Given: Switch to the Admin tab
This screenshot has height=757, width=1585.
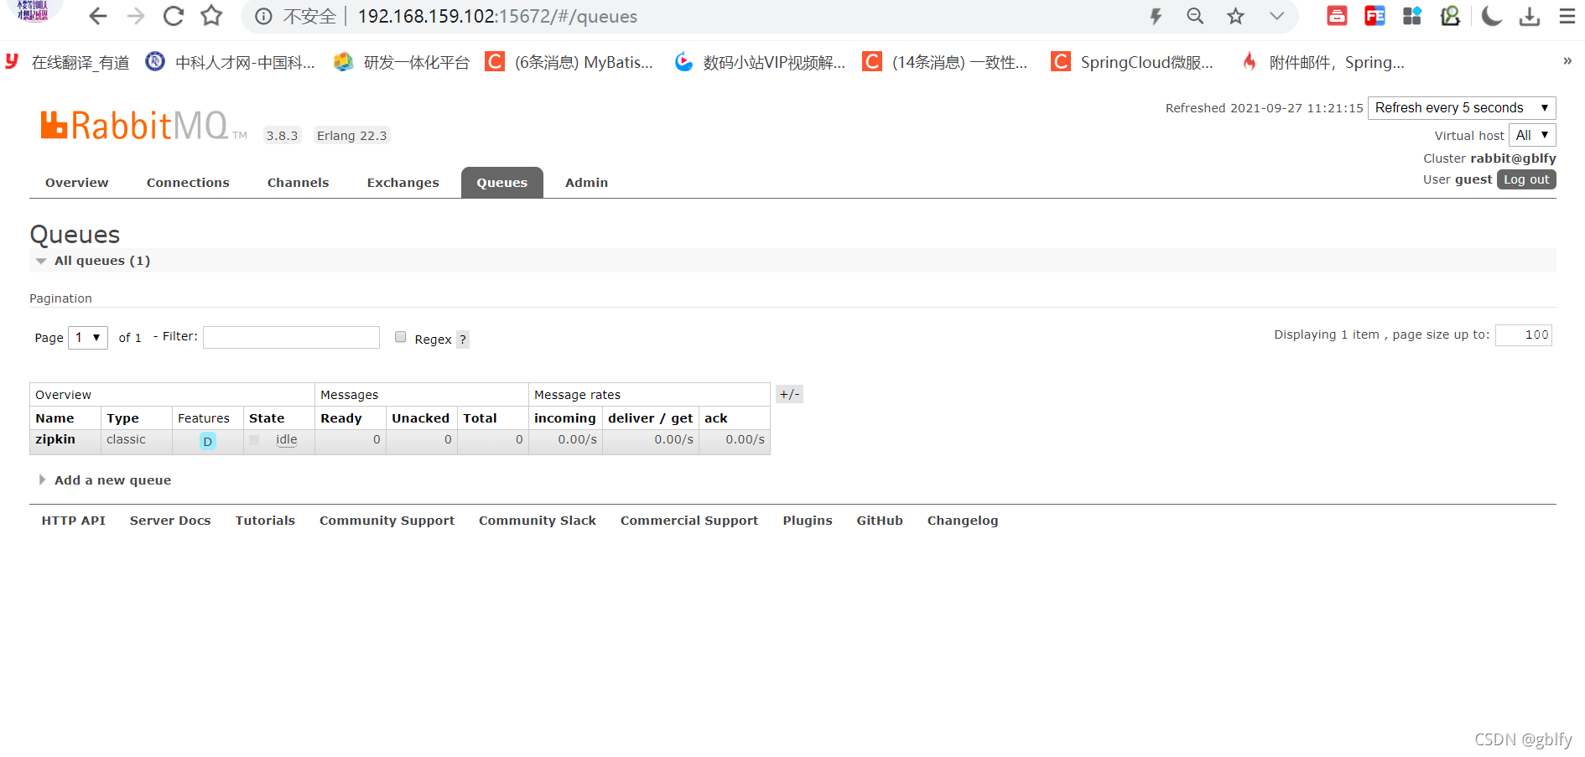Looking at the screenshot, I should click(586, 183).
